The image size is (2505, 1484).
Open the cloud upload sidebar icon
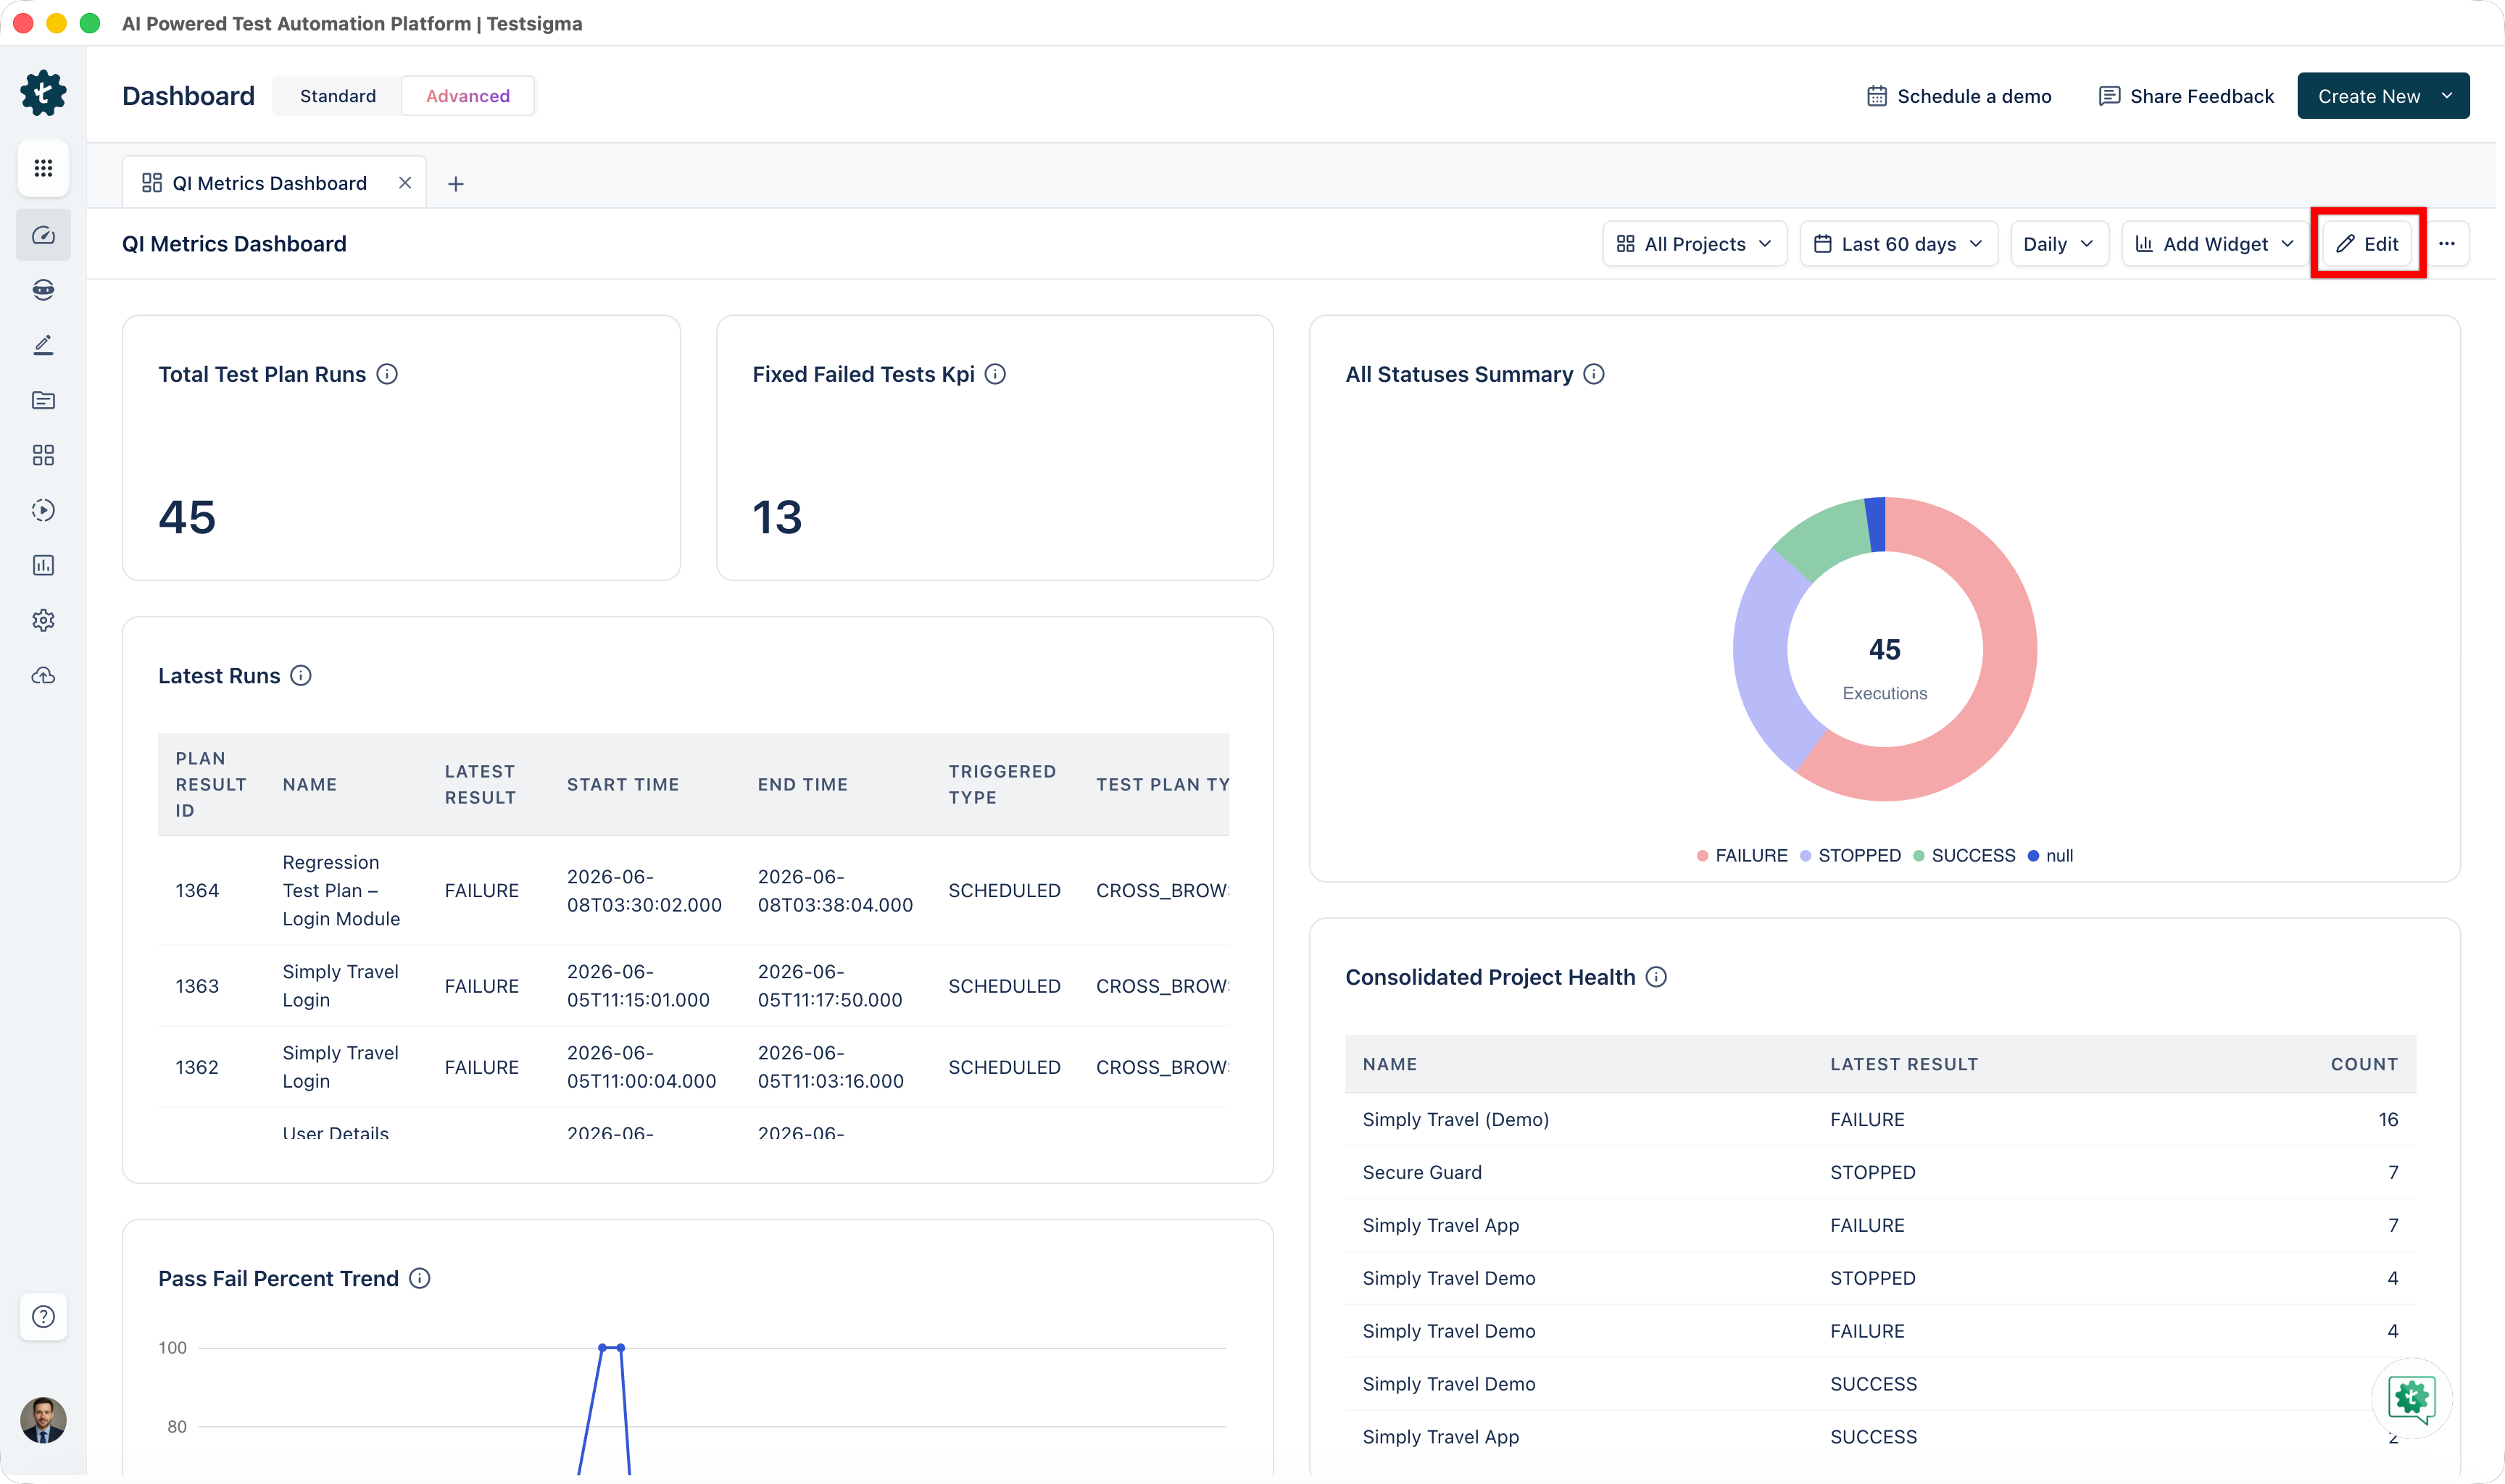tap(43, 675)
